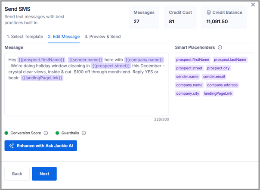Open the Preview & Send tab

pyautogui.click(x=102, y=37)
